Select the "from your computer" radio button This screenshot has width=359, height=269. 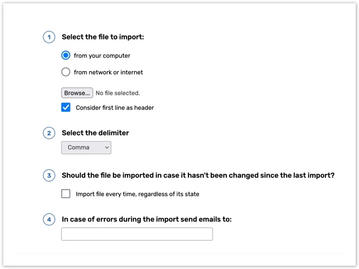(66, 55)
